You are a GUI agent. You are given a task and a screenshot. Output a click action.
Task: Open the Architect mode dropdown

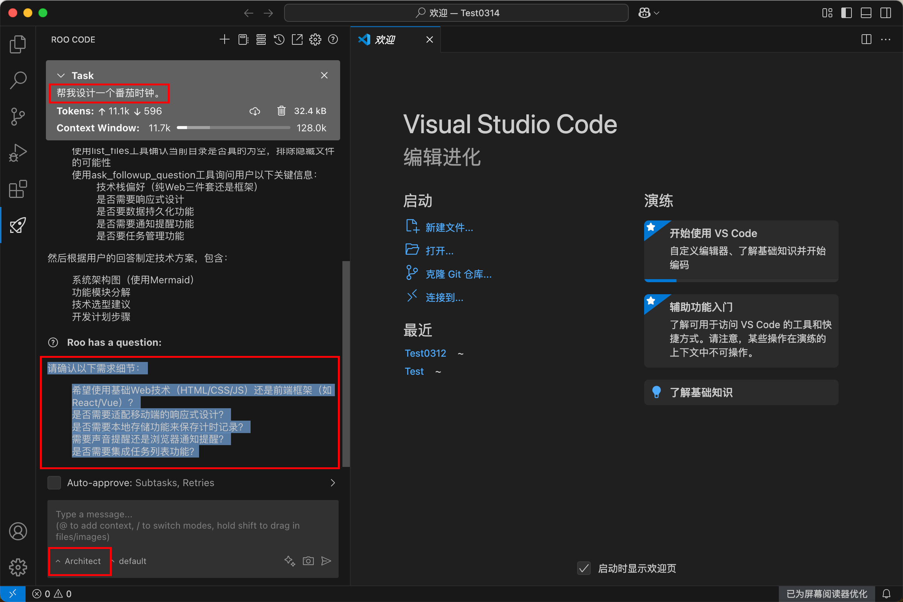(79, 561)
